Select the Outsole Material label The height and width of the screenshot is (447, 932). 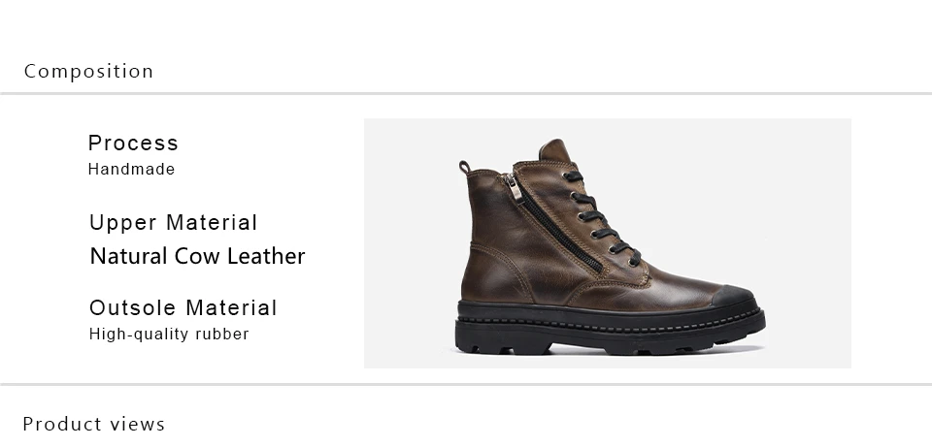[183, 307]
